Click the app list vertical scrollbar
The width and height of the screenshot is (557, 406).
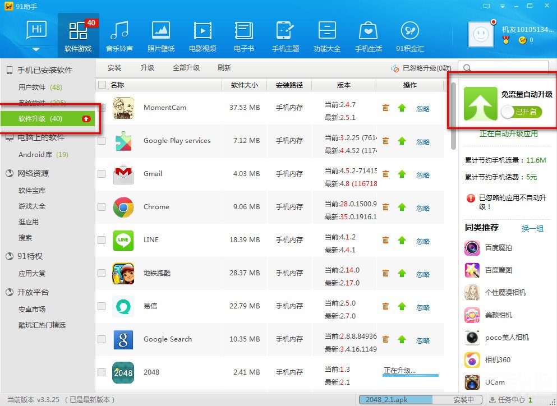coord(453,117)
